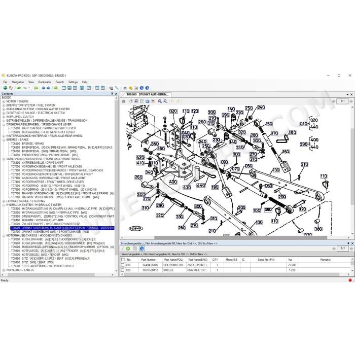Open the Search menu
This screenshot has width=355, height=355.
point(60,82)
